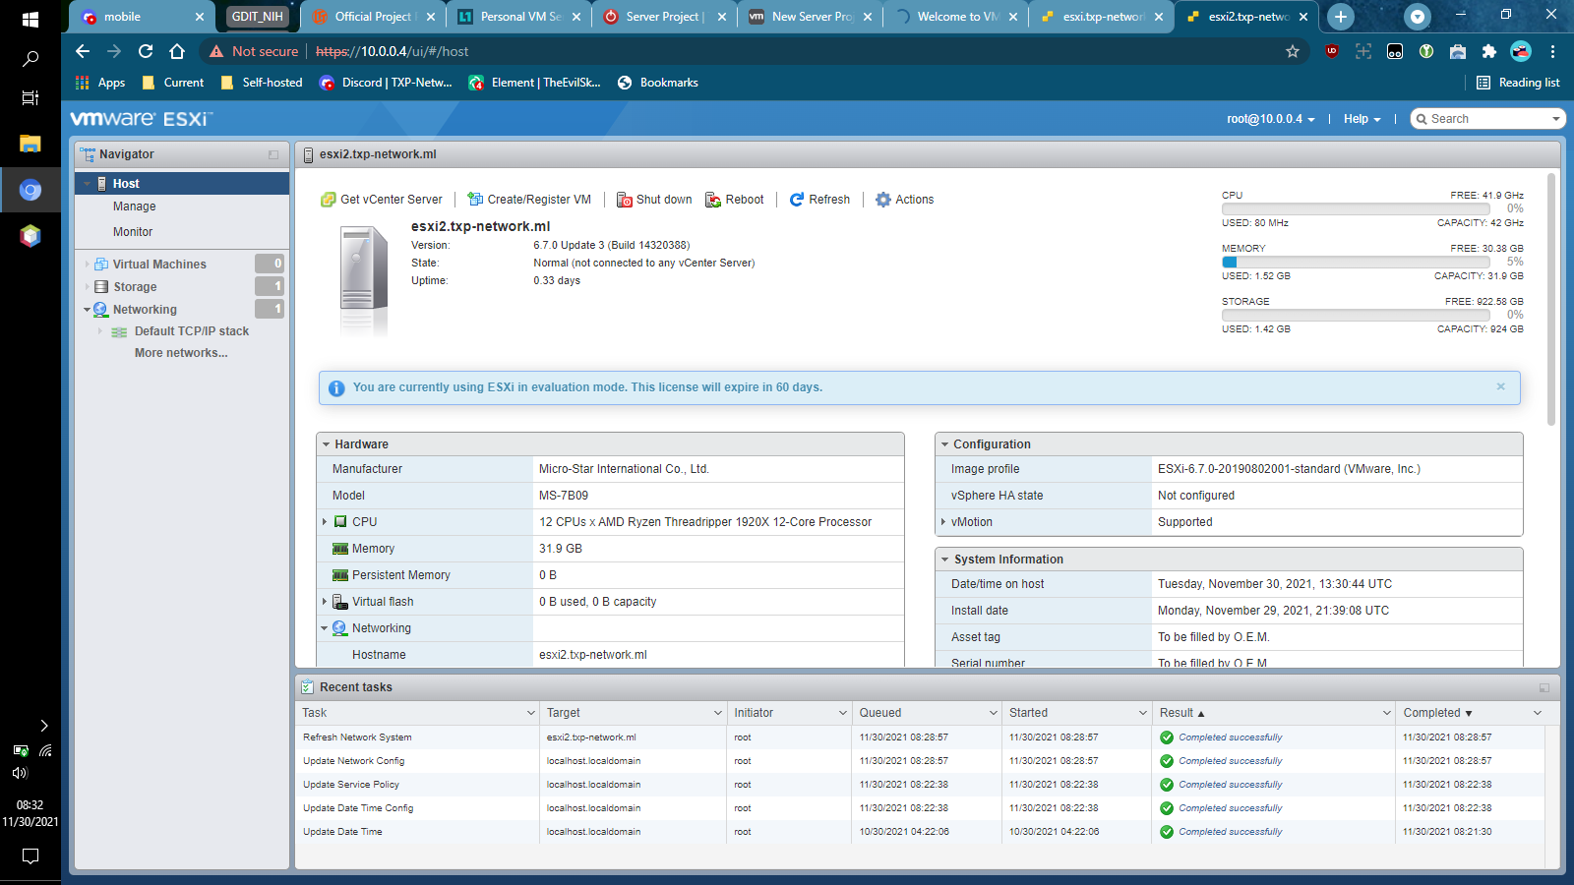Click the Get vCenter Server icon
This screenshot has width=1574, height=885.
click(328, 199)
